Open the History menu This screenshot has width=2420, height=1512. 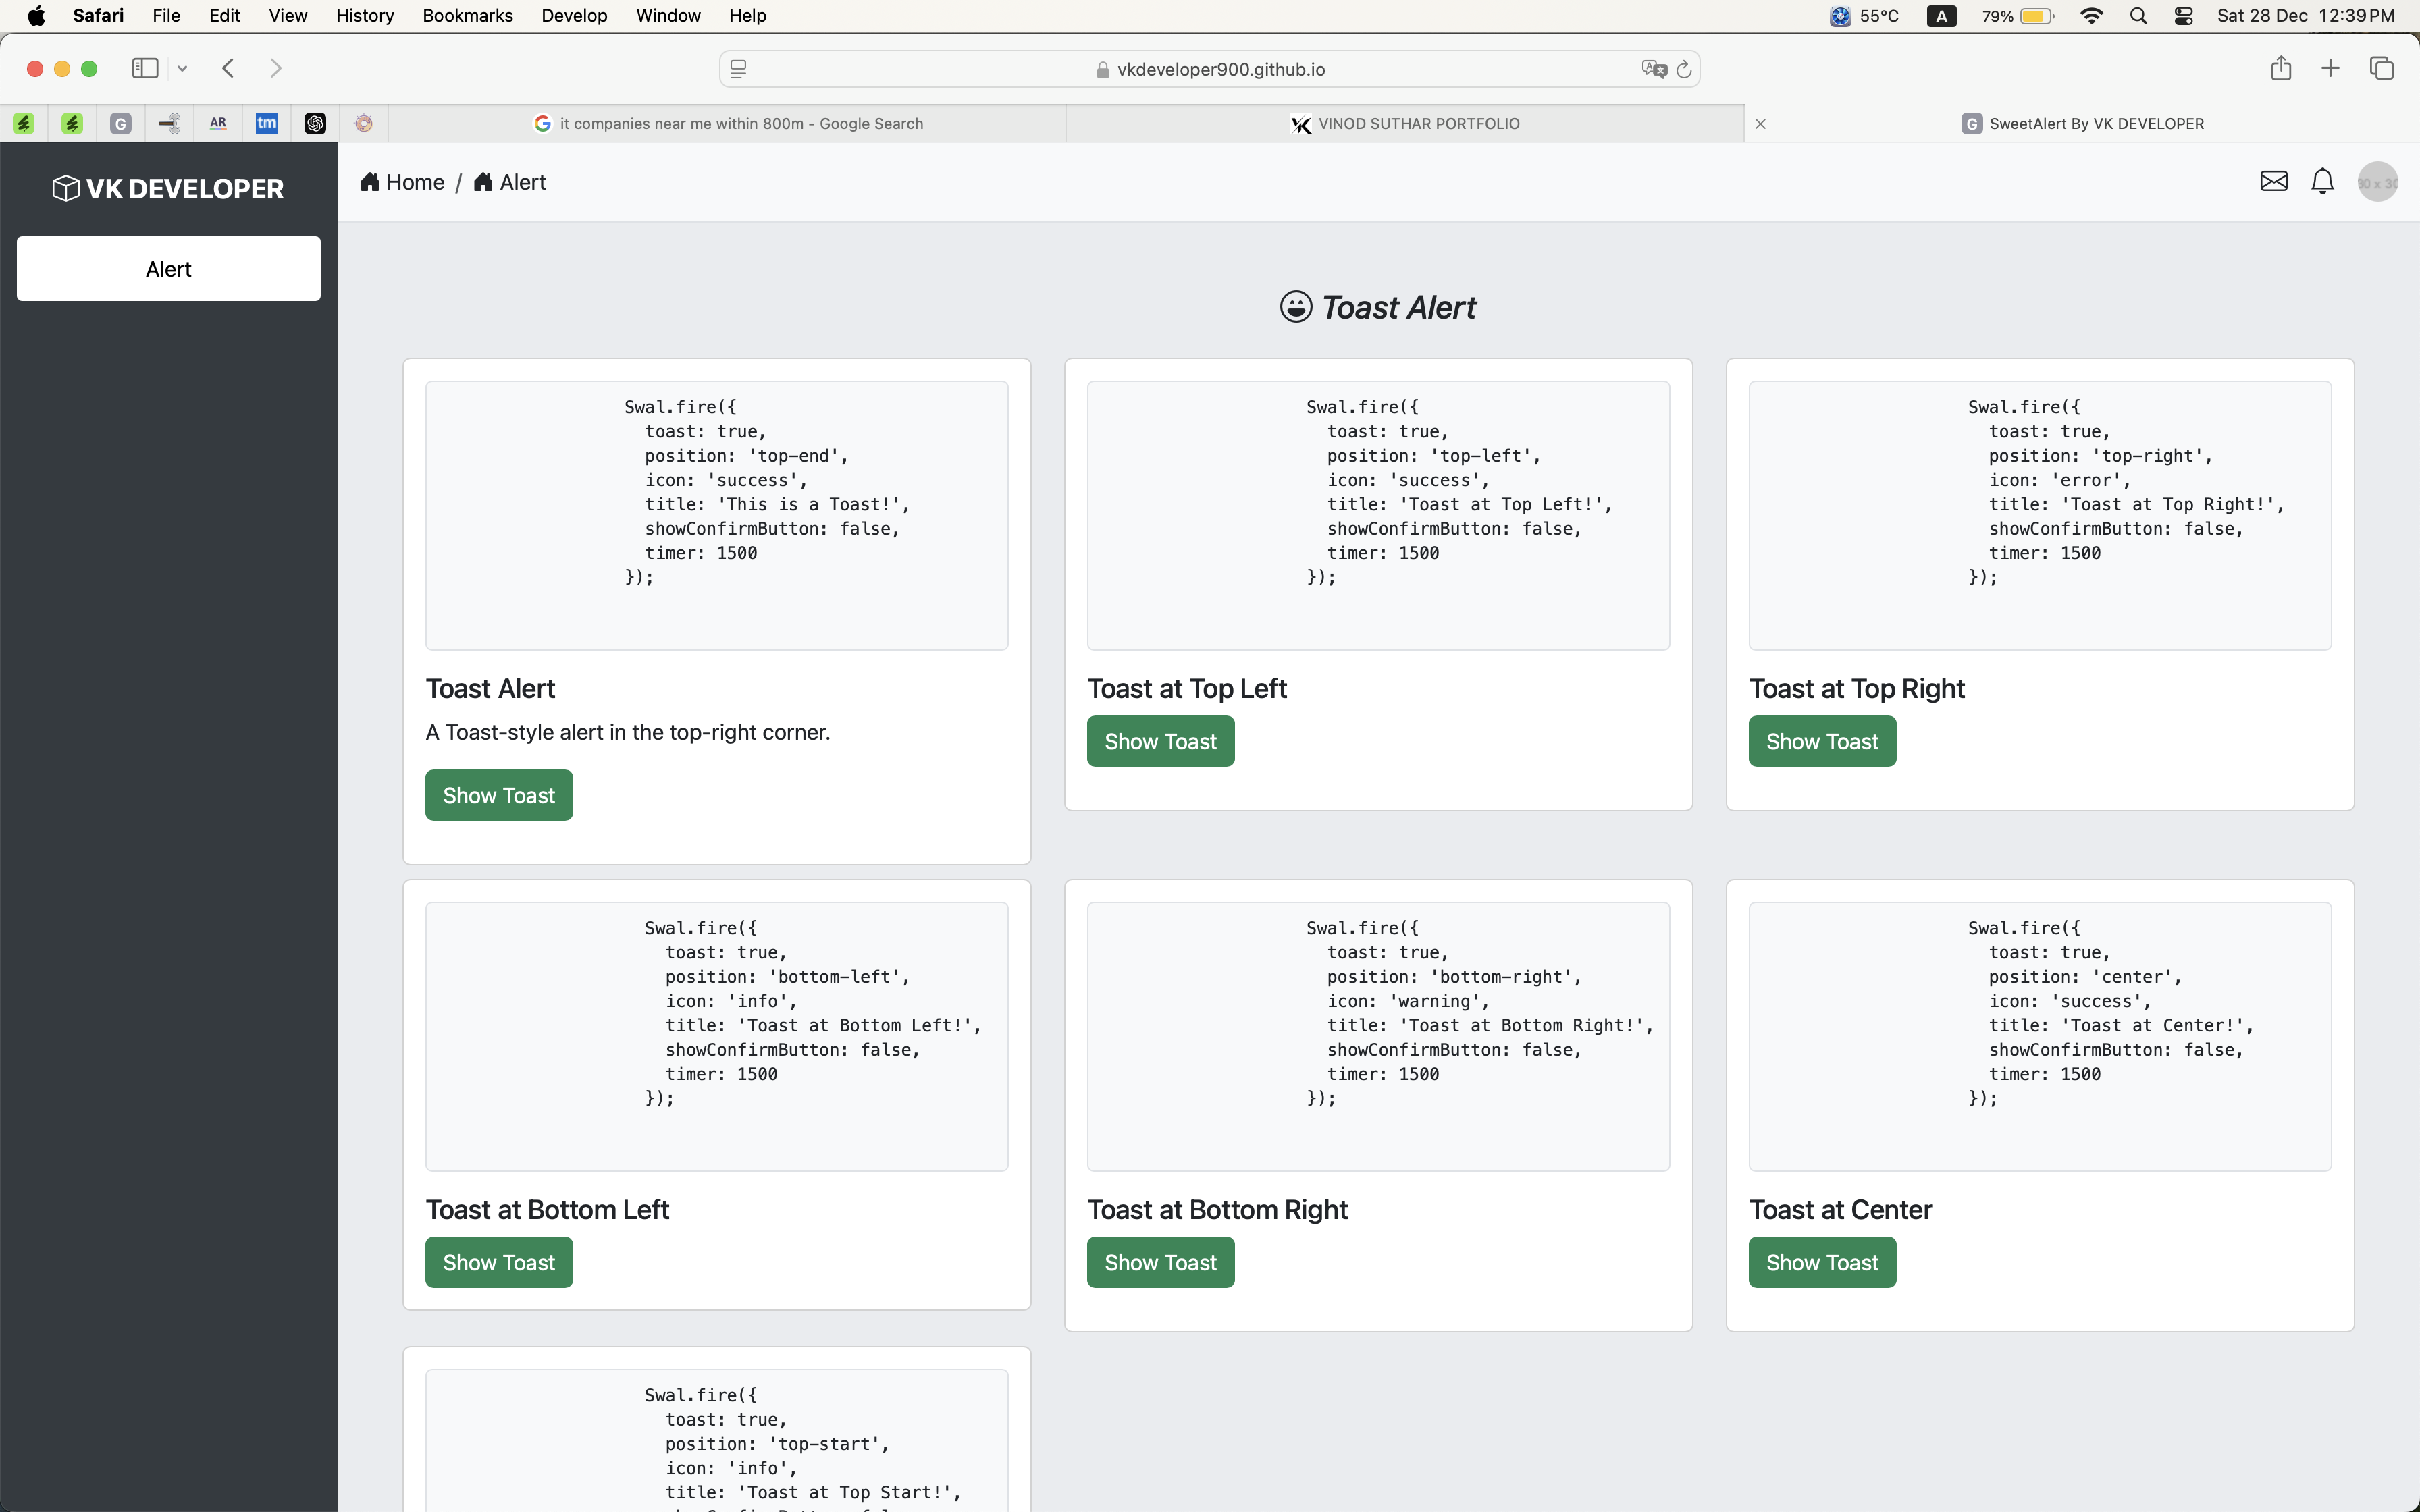364,15
